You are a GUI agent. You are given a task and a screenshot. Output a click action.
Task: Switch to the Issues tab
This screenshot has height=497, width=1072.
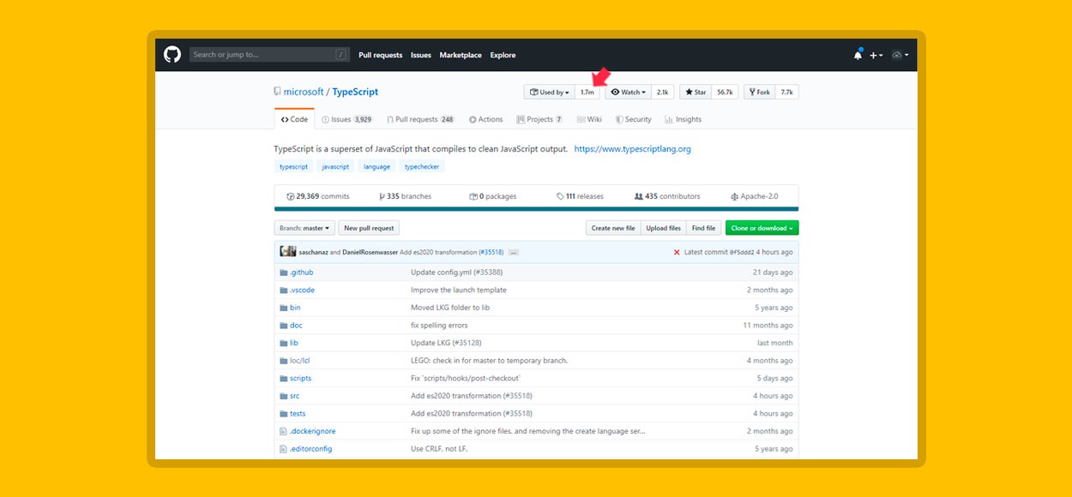346,119
